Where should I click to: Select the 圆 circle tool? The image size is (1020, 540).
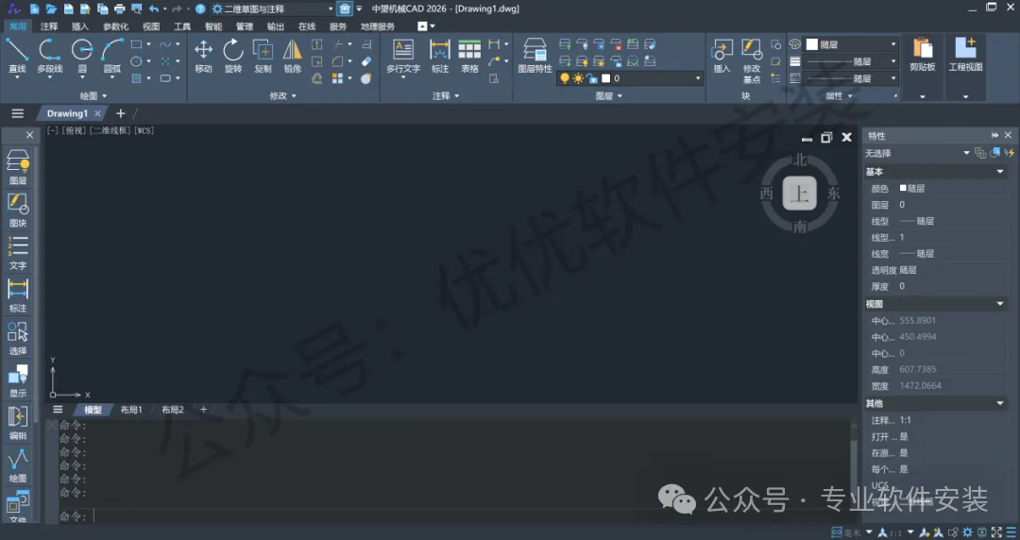click(x=82, y=56)
